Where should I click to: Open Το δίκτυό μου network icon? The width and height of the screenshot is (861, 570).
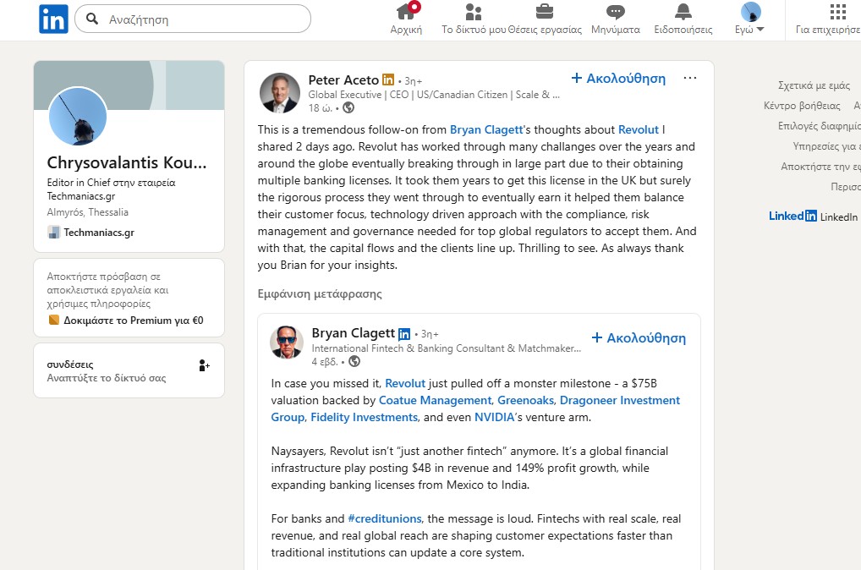click(x=473, y=12)
